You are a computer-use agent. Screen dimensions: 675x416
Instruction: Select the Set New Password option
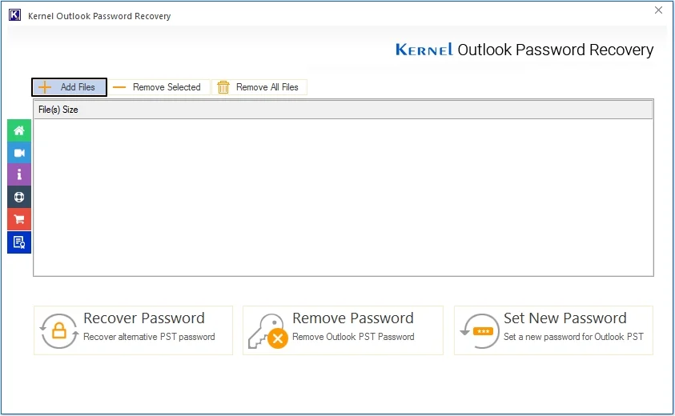click(553, 330)
